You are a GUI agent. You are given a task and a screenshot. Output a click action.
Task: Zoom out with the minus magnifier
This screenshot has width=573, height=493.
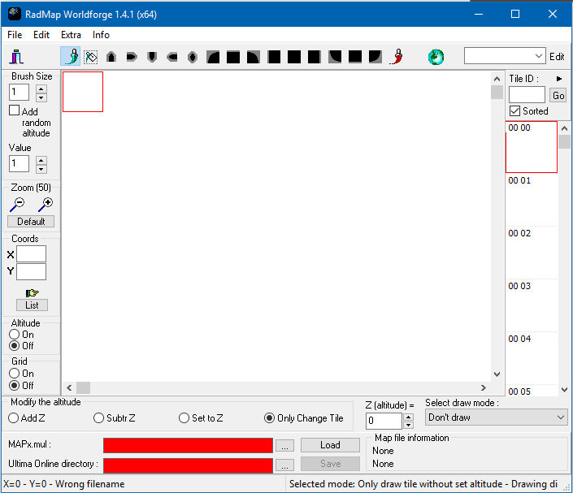coord(17,205)
